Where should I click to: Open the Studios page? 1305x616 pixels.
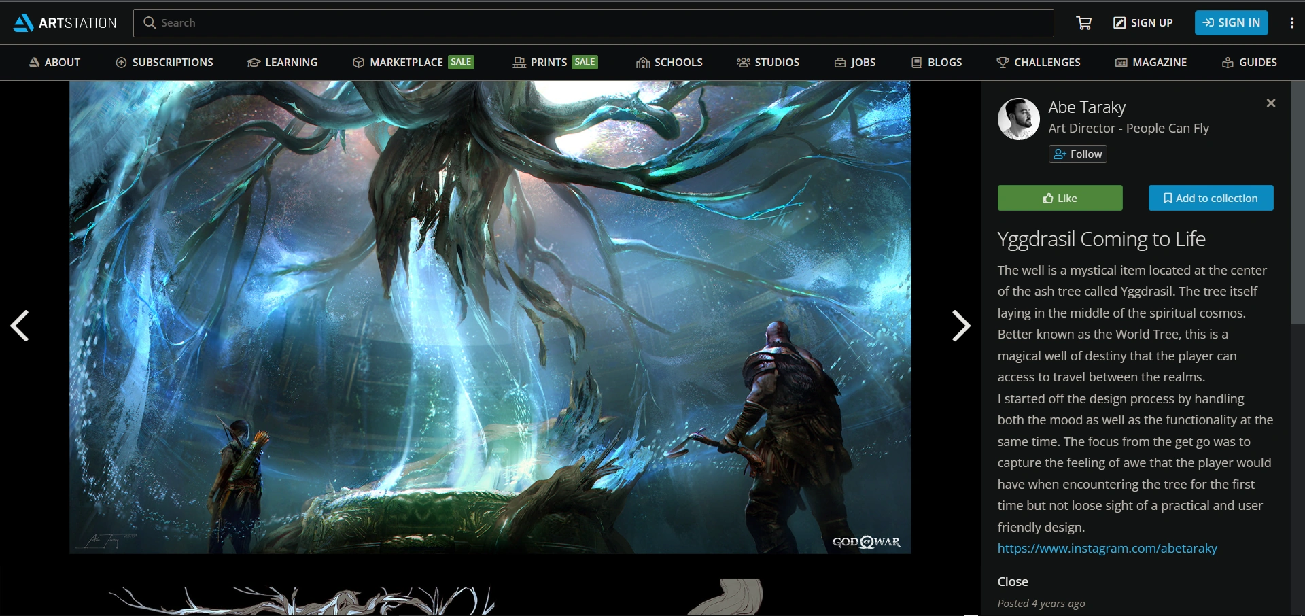pyautogui.click(x=768, y=63)
